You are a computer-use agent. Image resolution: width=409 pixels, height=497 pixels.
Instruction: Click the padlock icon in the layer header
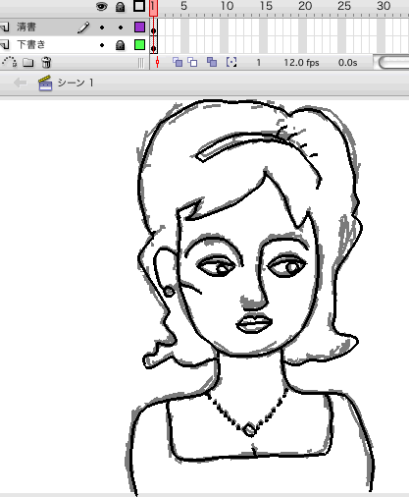121,7
